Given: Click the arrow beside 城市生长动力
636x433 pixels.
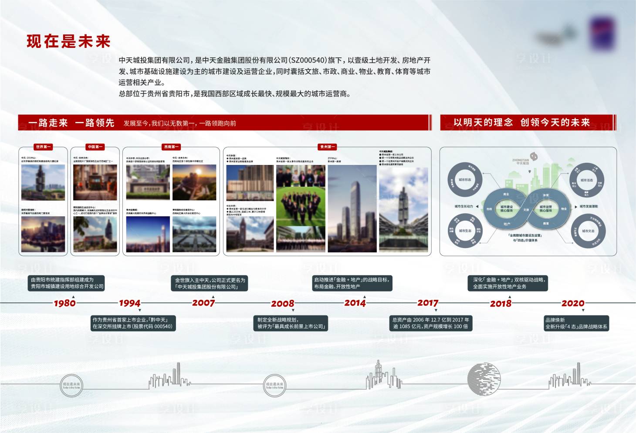Looking at the screenshot, I should point(477,207).
